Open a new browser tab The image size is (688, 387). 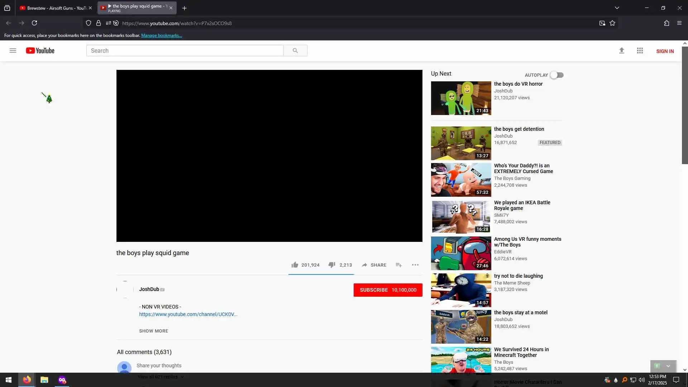pyautogui.click(x=184, y=8)
